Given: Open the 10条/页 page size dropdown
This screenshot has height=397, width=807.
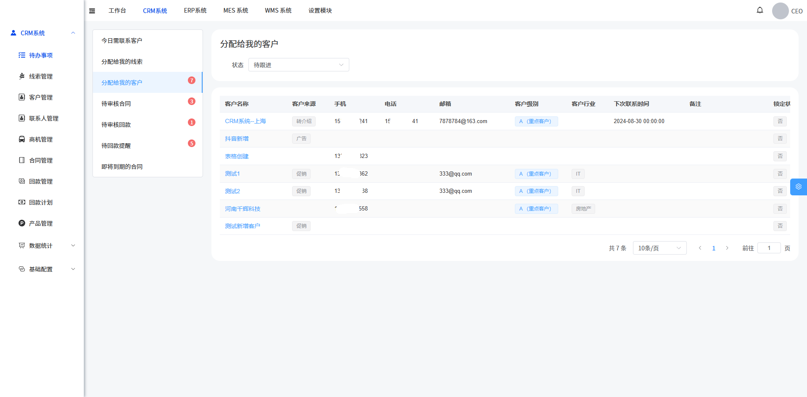Looking at the screenshot, I should click(659, 248).
